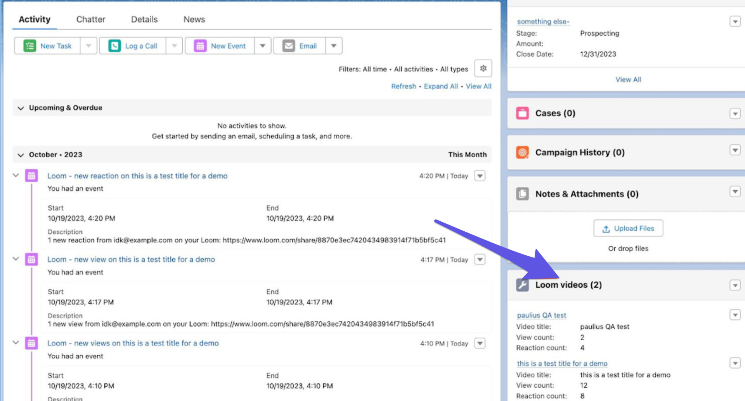Click the Log a Call phone icon
The image size is (745, 401).
[x=115, y=46]
